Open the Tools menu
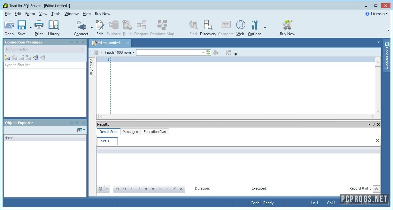The image size is (393, 210). 56,14
